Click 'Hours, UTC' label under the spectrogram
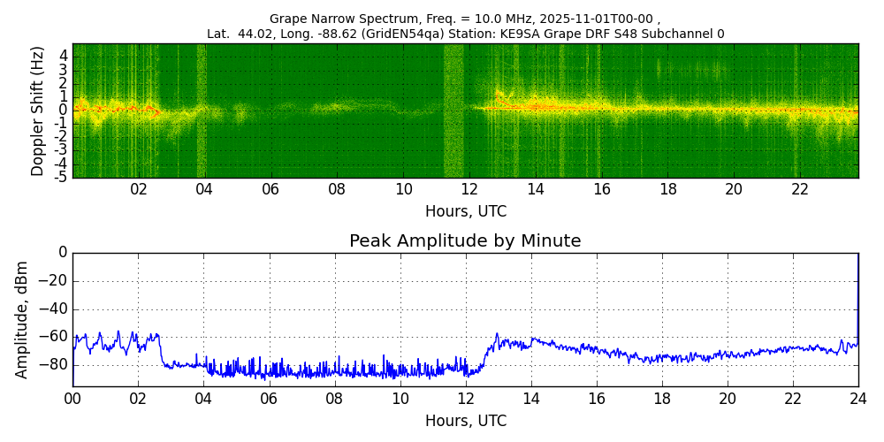Screen dimensions: 884x442 click(x=465, y=212)
